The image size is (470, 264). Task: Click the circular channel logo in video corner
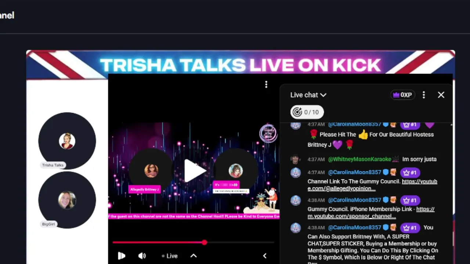268,133
